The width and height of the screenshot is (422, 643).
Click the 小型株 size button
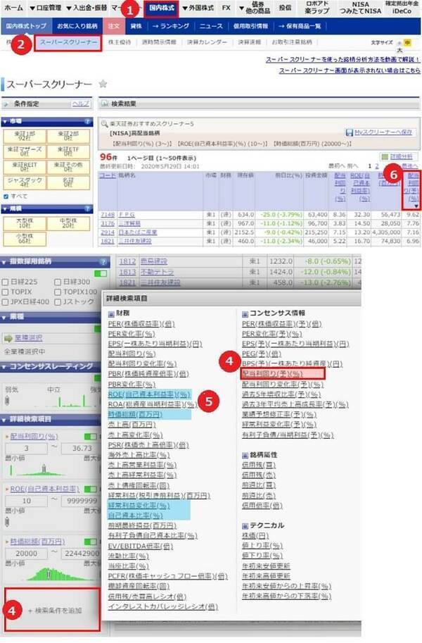25,239
